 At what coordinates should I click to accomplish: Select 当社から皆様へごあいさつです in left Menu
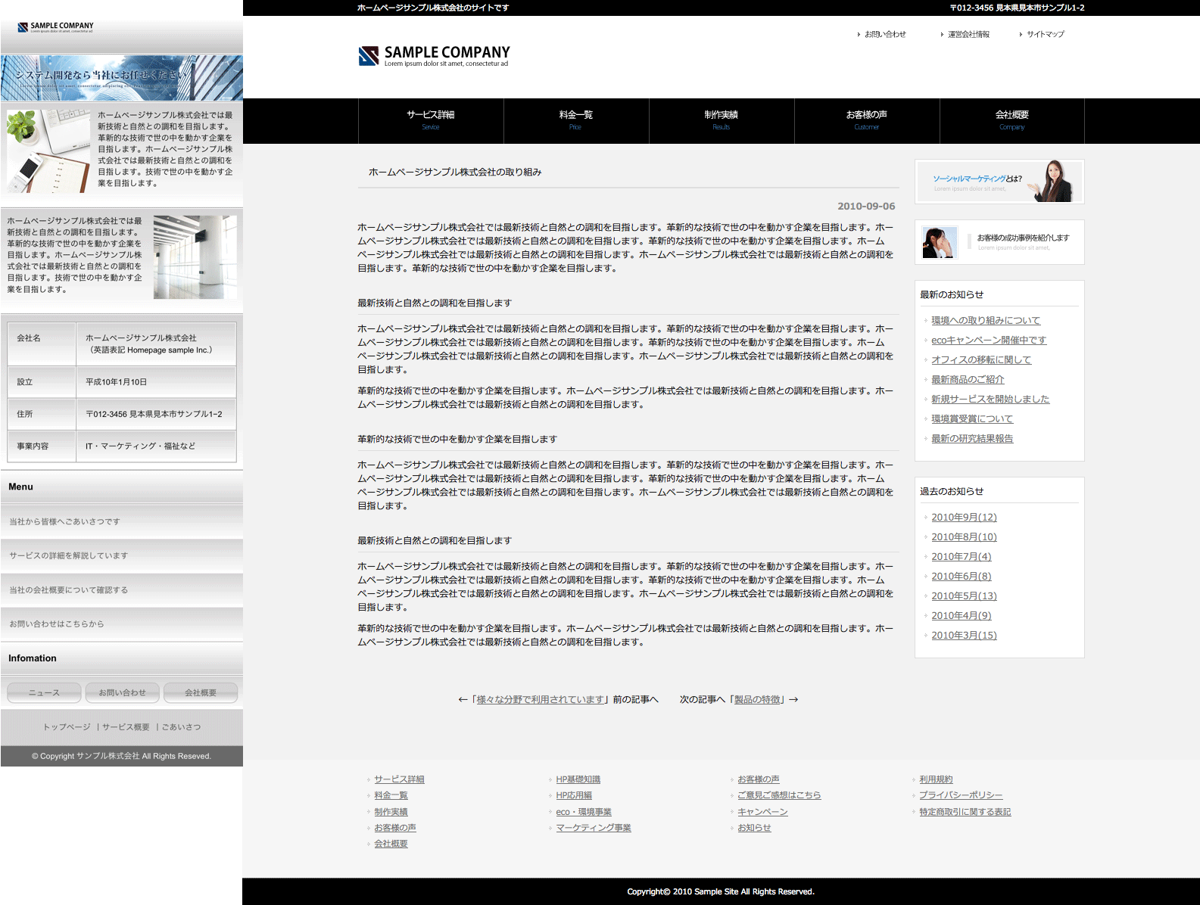[x=64, y=522]
